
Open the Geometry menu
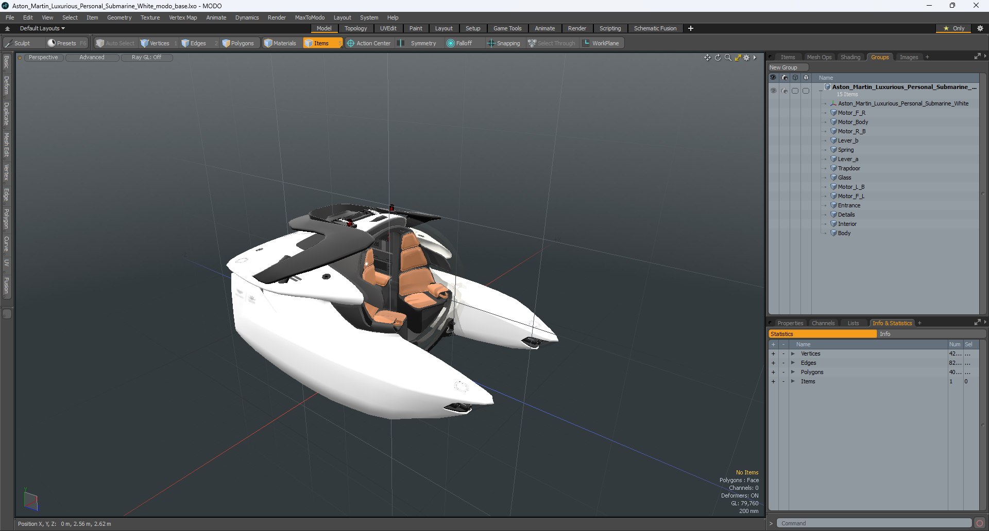[x=119, y=17]
